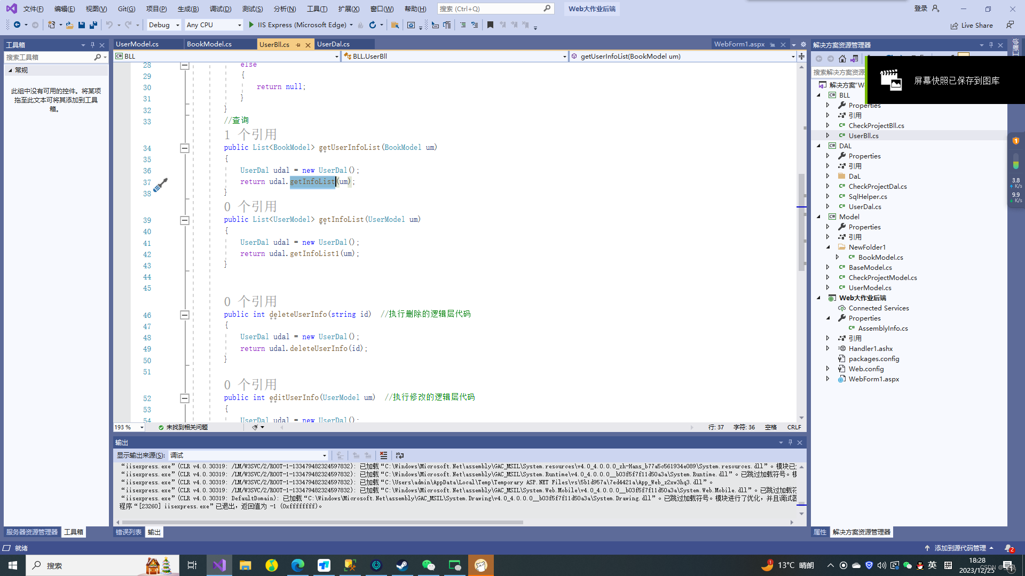Collapse the getUserInfoList method at line 34
The image size is (1025, 576).
tap(185, 148)
